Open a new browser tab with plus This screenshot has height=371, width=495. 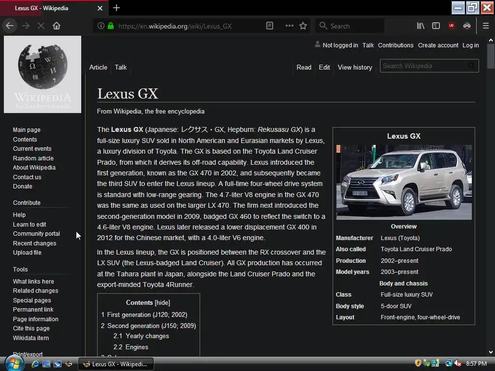click(116, 8)
